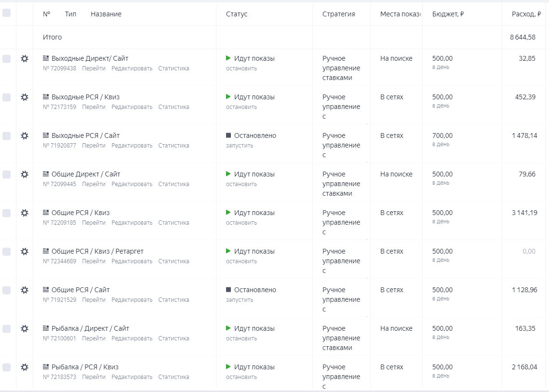Click campaign type icon of Общие РСЯ / Квиз

[46, 213]
